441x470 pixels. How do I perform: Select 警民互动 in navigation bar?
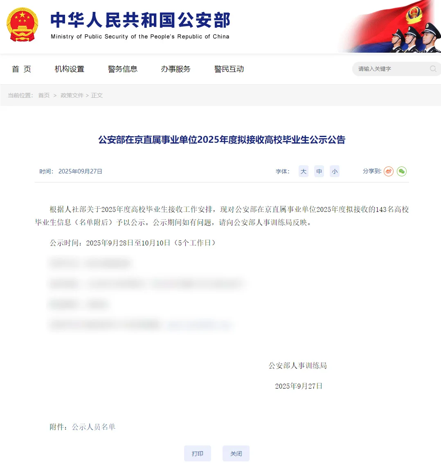point(229,69)
